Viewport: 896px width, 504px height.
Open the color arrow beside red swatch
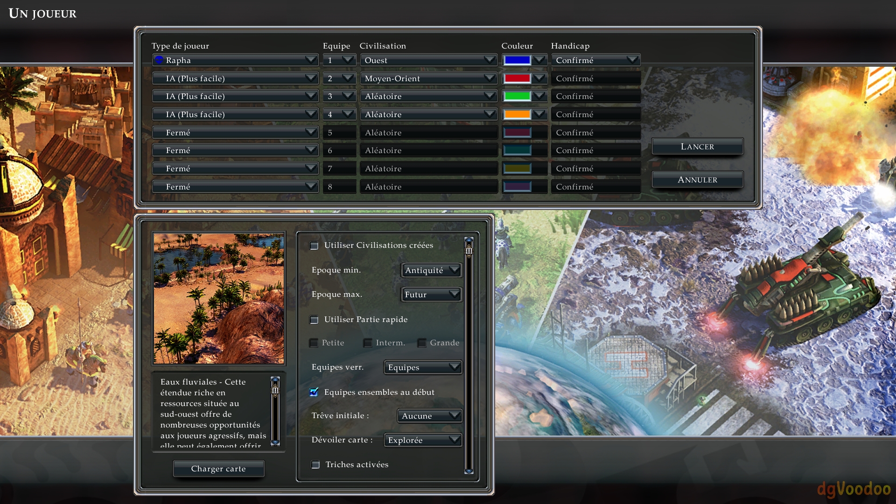539,78
